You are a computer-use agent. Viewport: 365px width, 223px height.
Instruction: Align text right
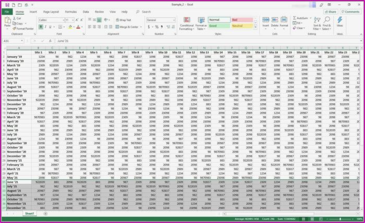[x=99, y=27]
